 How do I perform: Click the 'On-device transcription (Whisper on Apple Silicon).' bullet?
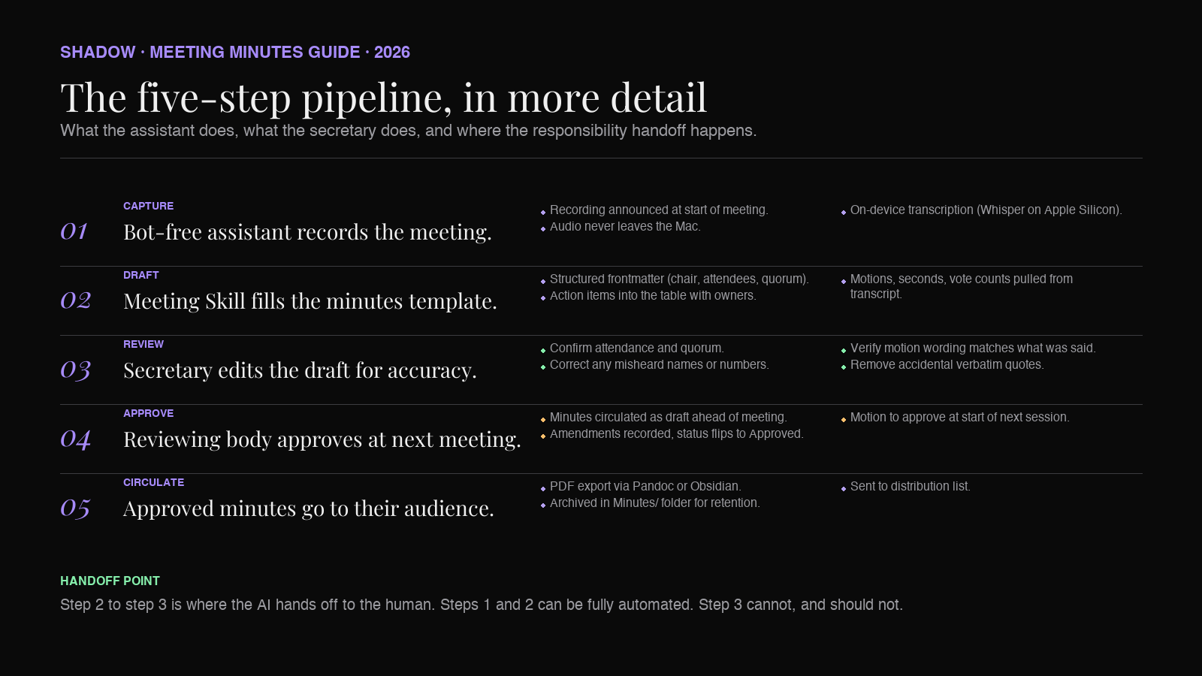point(986,210)
